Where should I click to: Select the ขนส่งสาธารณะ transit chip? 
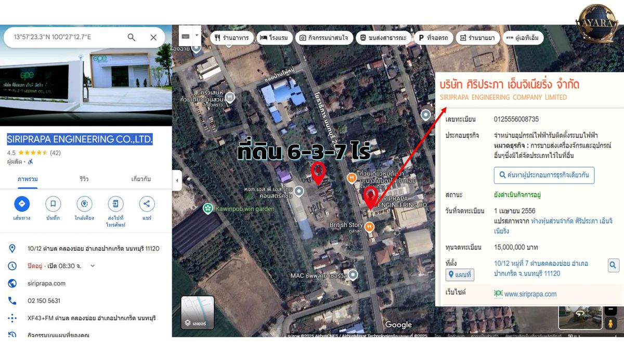click(x=384, y=37)
